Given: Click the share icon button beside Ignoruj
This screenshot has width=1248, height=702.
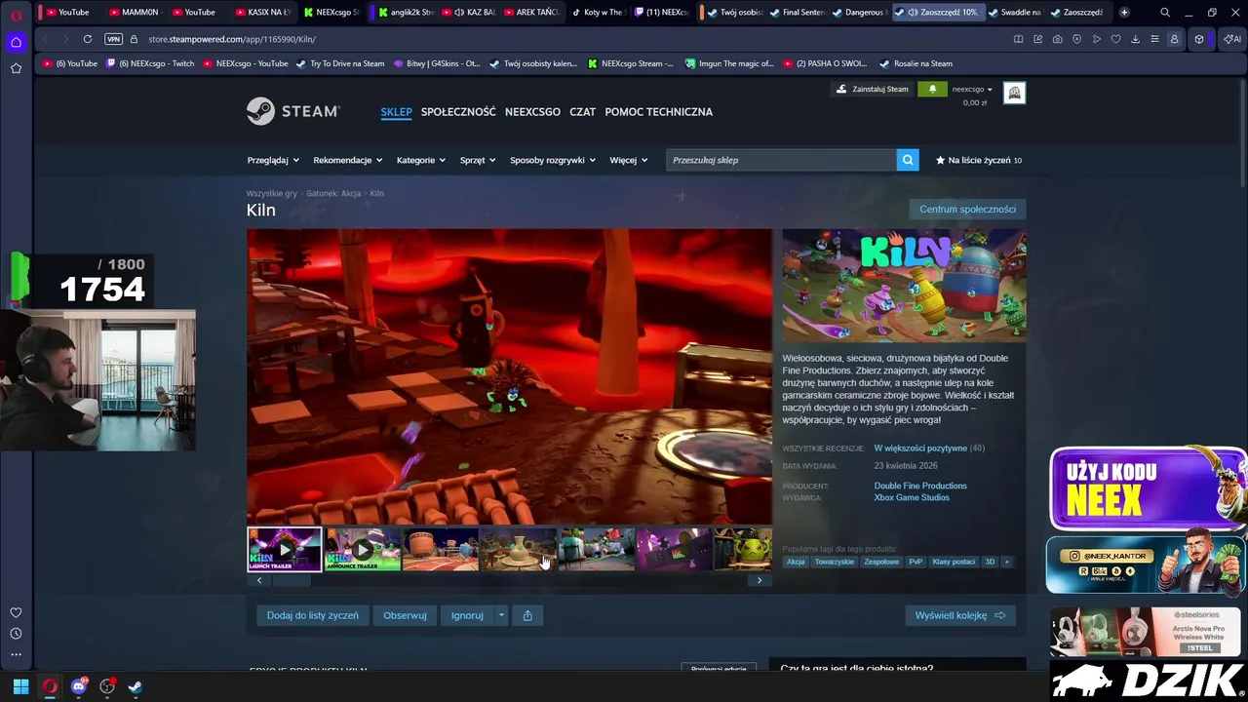Looking at the screenshot, I should [x=527, y=615].
